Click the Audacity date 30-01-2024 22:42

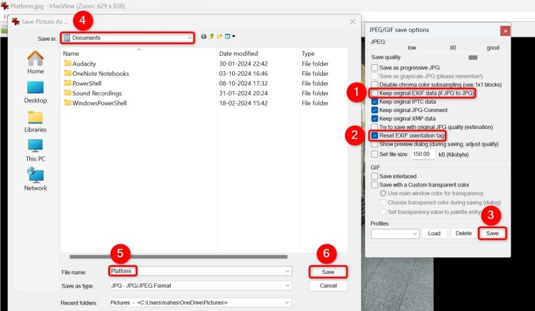coord(243,63)
